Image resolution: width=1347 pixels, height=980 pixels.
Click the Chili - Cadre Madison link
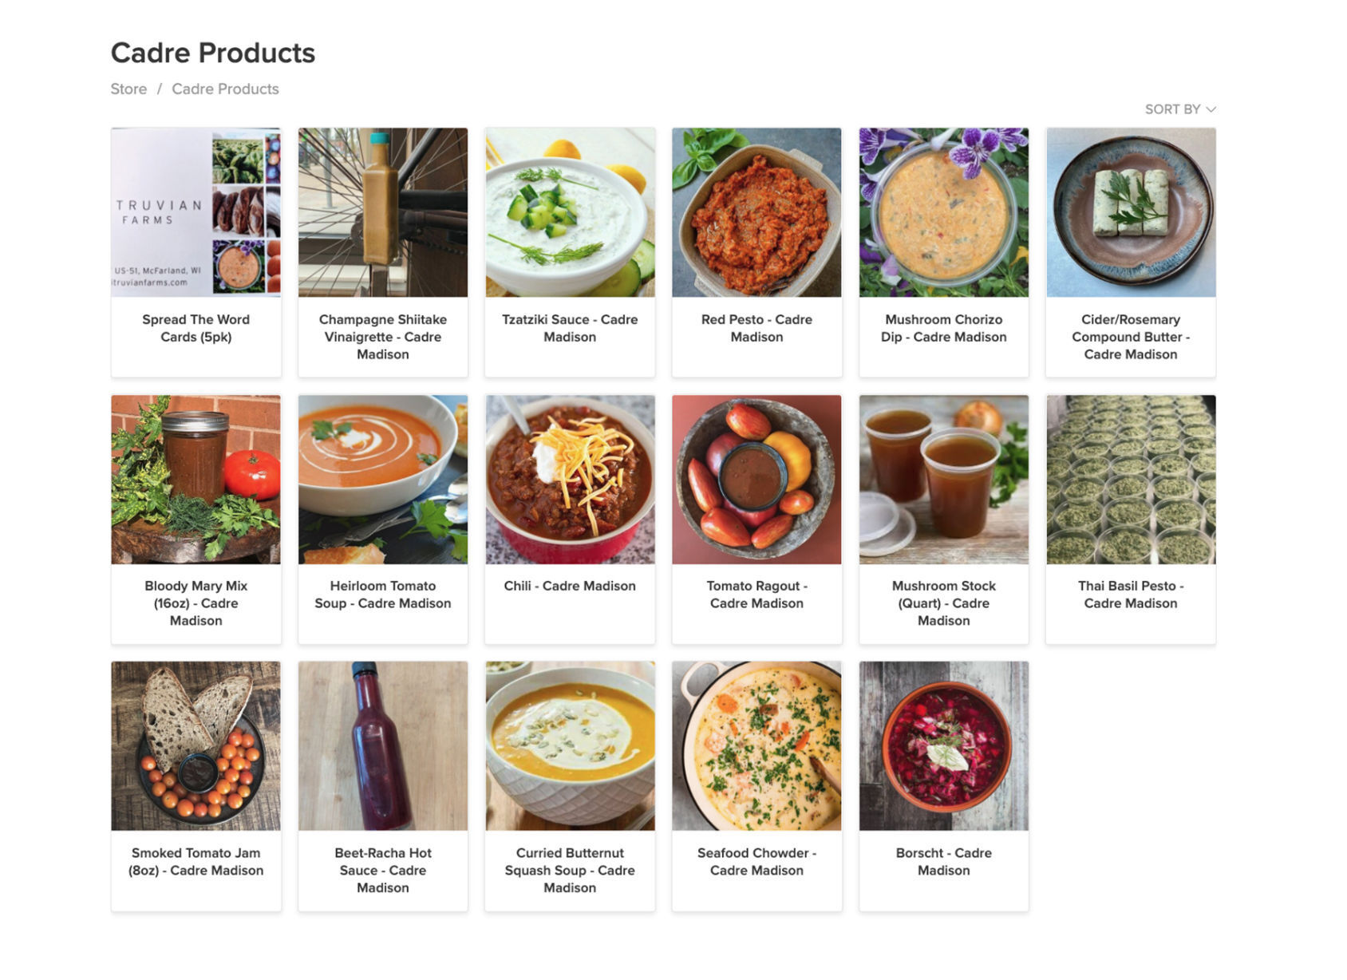(569, 586)
